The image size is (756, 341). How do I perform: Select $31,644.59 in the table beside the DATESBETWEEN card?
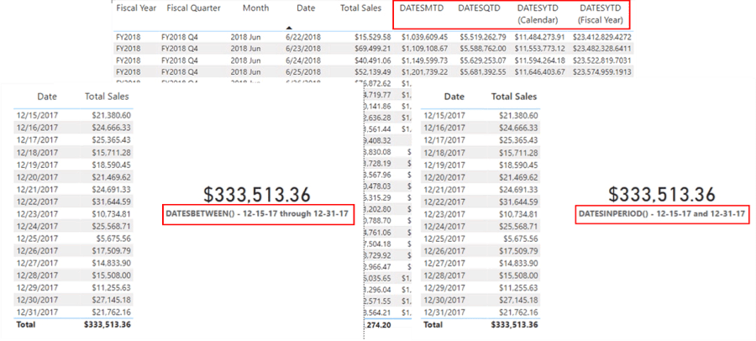111,202
